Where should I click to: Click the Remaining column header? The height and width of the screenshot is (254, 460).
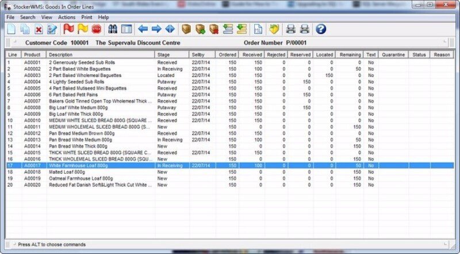[x=350, y=55]
